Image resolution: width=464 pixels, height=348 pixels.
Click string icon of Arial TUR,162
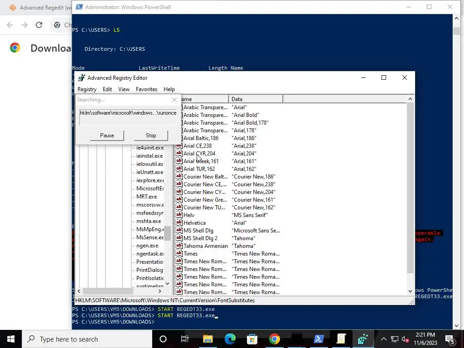179,169
